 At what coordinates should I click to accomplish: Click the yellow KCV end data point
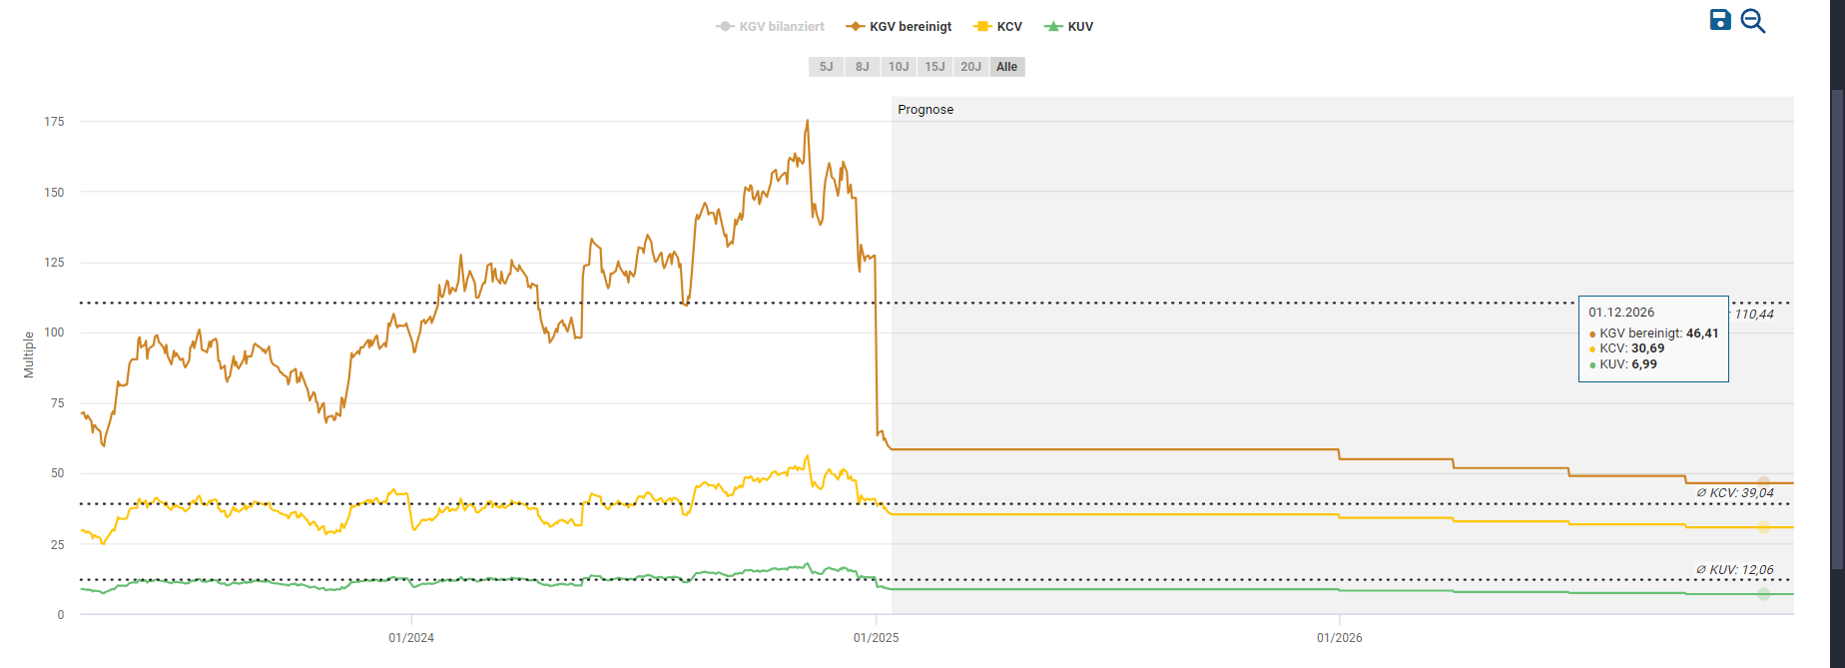1763,527
